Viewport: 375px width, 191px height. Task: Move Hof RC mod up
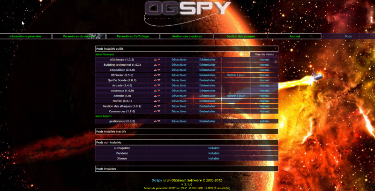click(x=155, y=101)
